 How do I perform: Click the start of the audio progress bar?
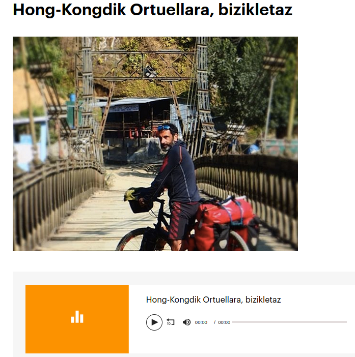pos(233,322)
